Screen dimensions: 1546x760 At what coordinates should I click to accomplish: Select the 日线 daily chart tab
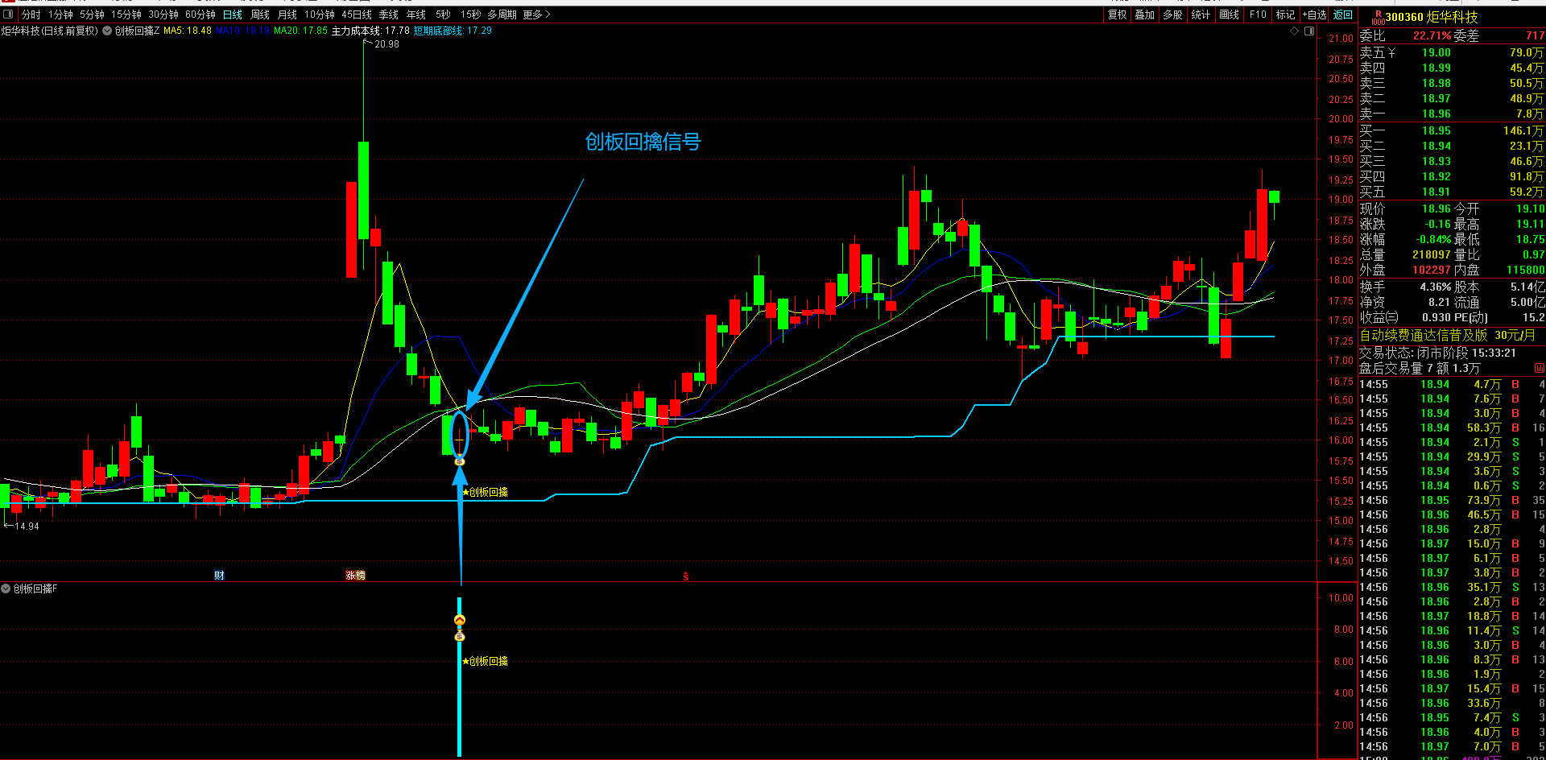coord(233,14)
